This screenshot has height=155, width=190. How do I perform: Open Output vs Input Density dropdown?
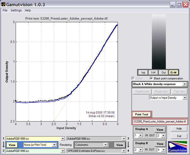168,98
